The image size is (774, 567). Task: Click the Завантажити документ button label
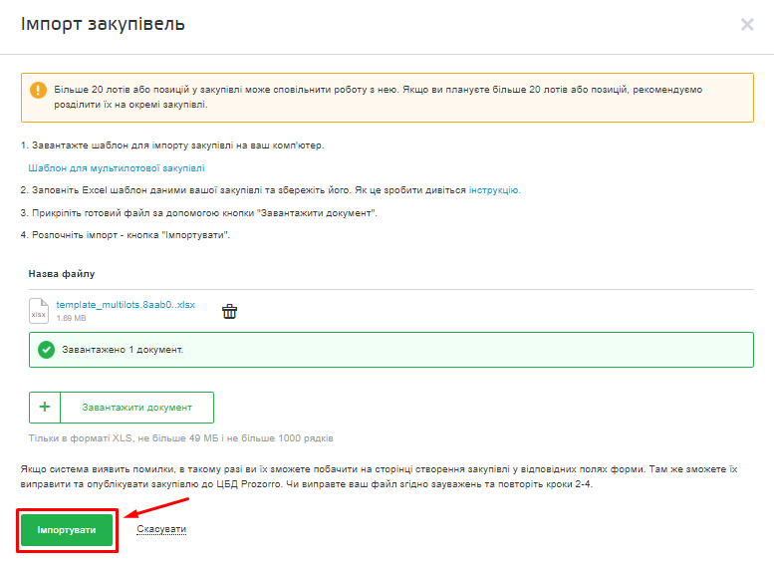click(136, 408)
